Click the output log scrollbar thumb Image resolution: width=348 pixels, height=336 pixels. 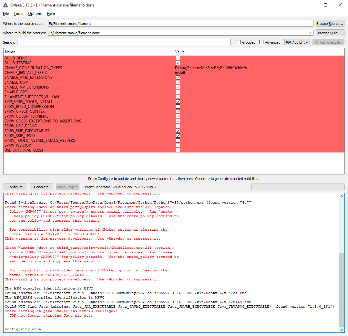(342, 290)
